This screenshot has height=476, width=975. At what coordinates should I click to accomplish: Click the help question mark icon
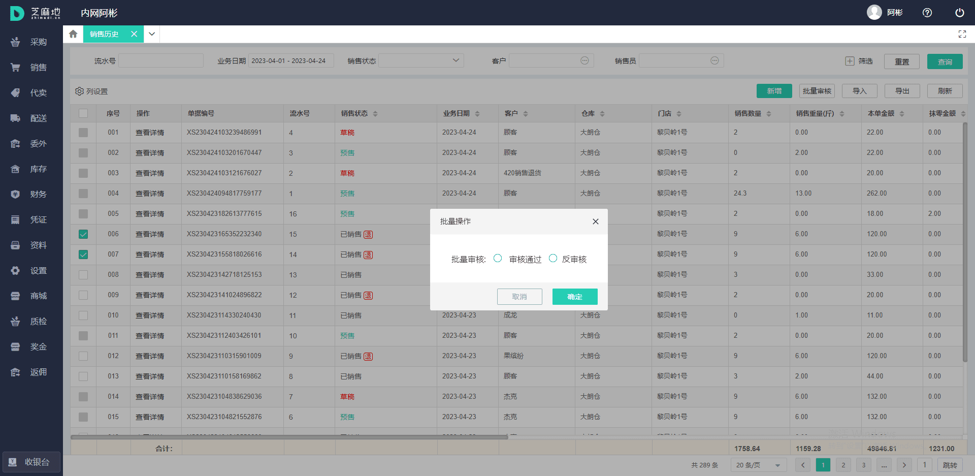(927, 13)
